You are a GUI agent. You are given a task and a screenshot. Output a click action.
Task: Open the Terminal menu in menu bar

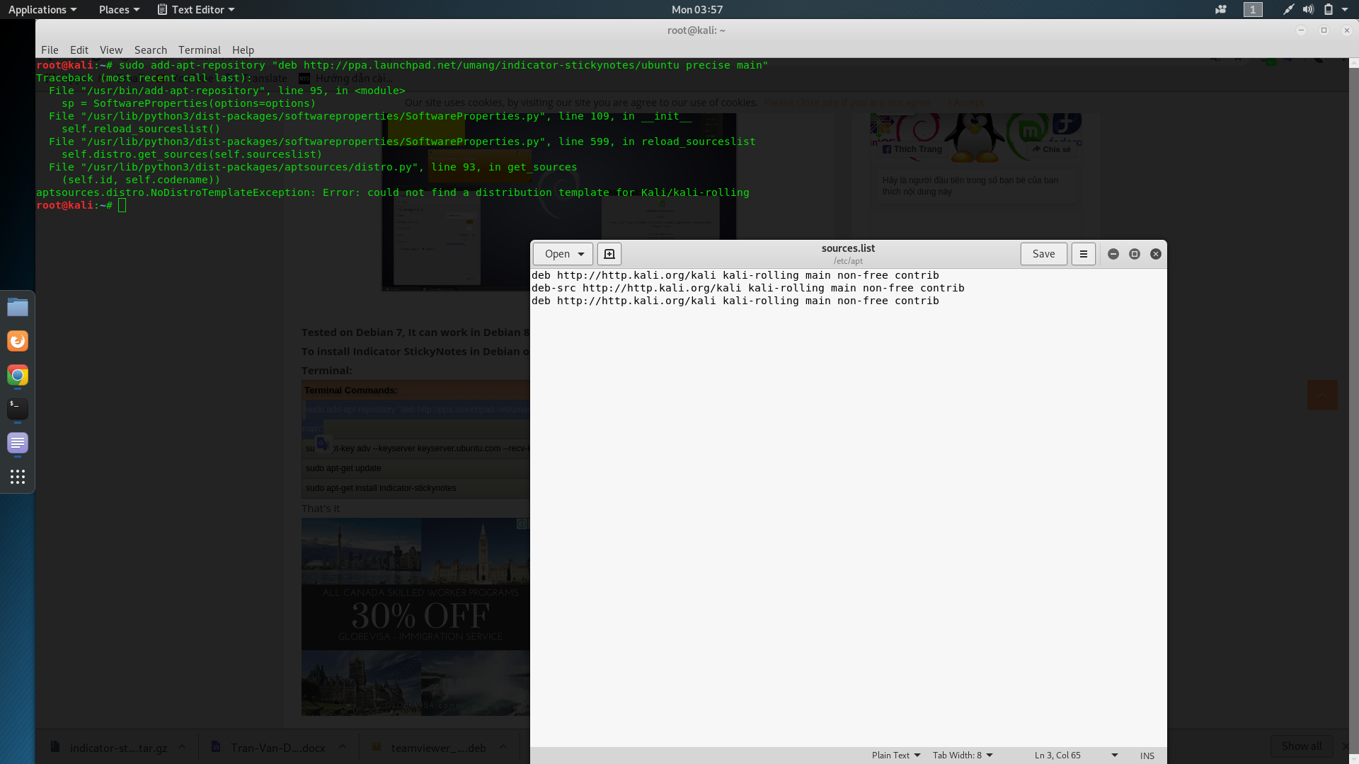point(199,50)
